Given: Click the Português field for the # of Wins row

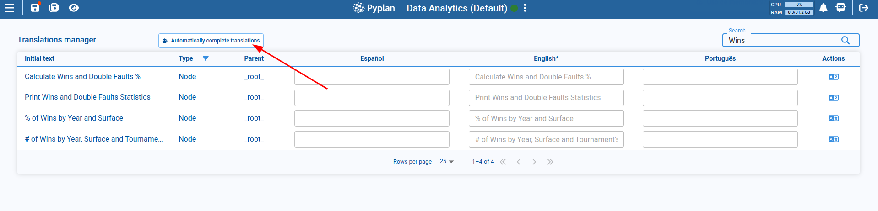Looking at the screenshot, I should [720, 139].
